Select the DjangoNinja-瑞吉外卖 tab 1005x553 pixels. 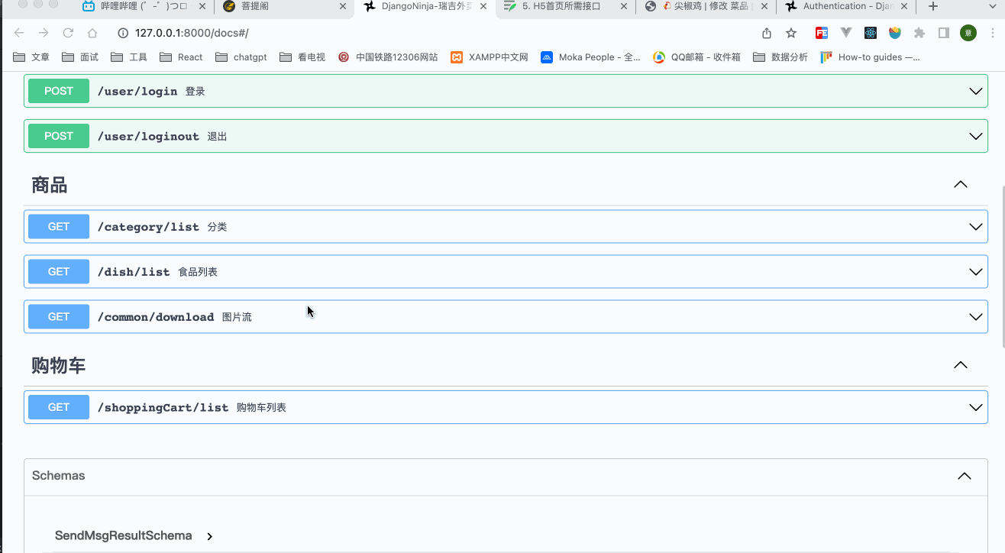click(425, 6)
